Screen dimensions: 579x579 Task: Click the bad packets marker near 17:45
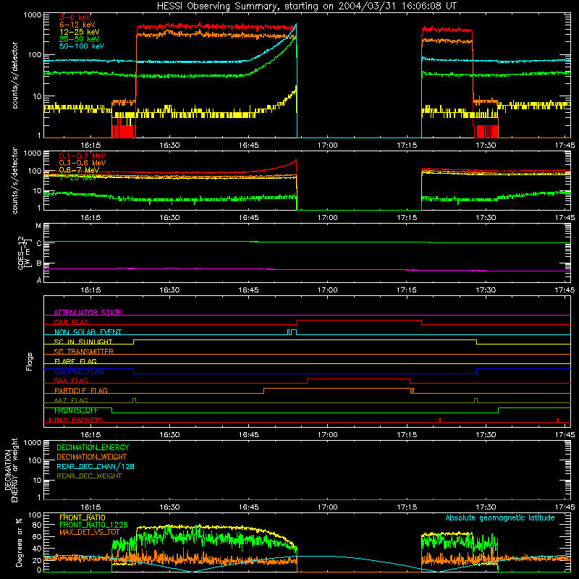[558, 420]
